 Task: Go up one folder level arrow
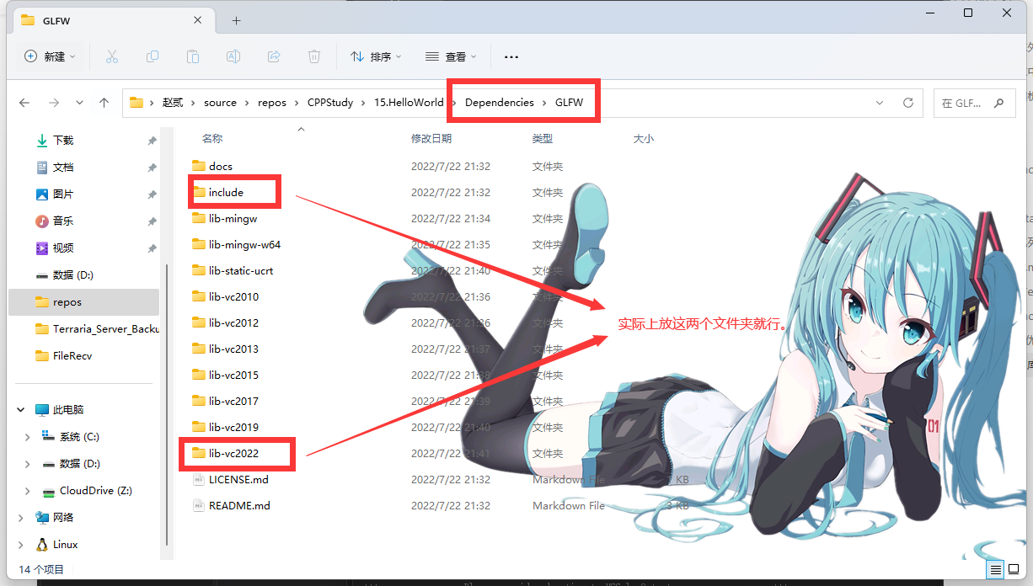pos(104,103)
